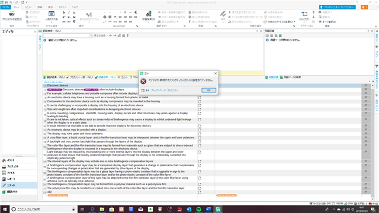Open the concordance search field dropdown arrow
The height and width of the screenshot is (213, 379).
pyautogui.click(x=91, y=35)
